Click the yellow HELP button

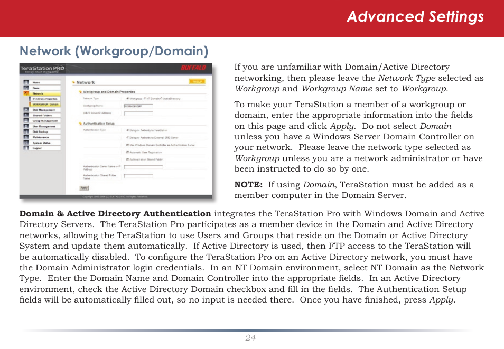click(x=197, y=82)
